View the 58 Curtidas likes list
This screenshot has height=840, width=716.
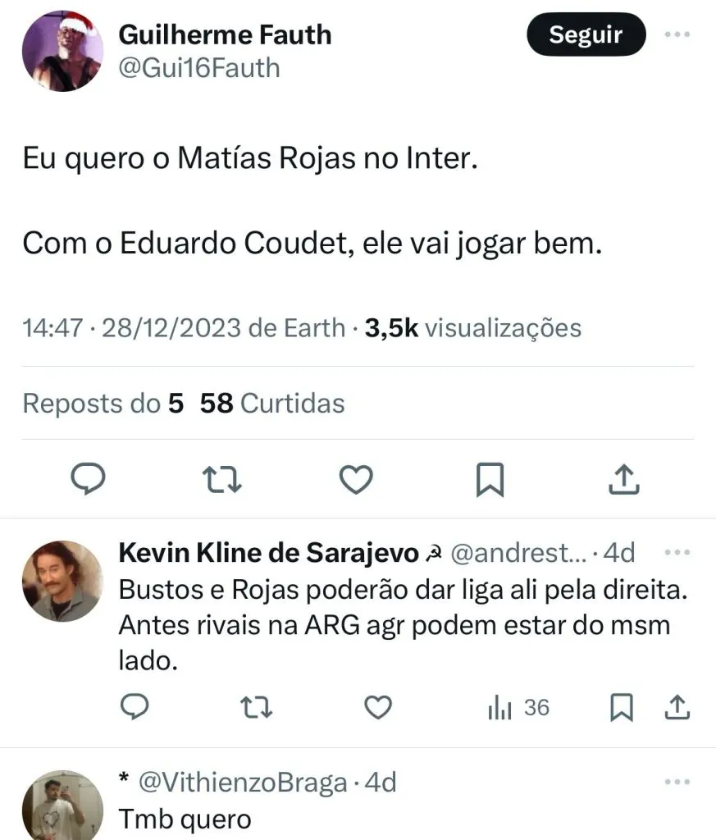pyautogui.click(x=272, y=404)
